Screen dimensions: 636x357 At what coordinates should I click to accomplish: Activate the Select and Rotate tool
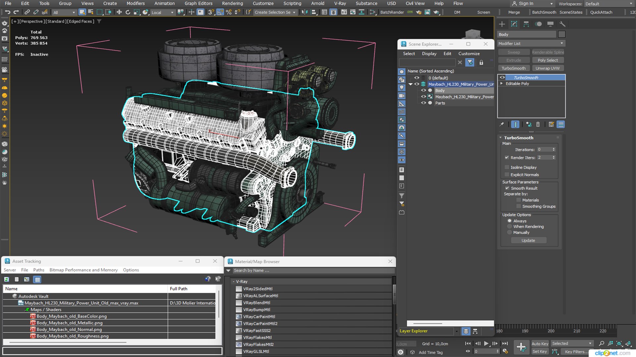[x=128, y=12]
